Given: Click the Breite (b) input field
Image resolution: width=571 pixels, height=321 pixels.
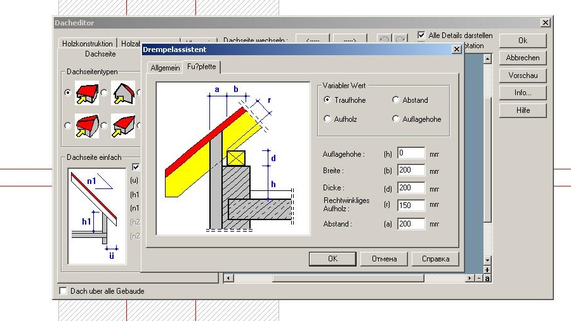Looking at the screenshot, I should pyautogui.click(x=410, y=171).
